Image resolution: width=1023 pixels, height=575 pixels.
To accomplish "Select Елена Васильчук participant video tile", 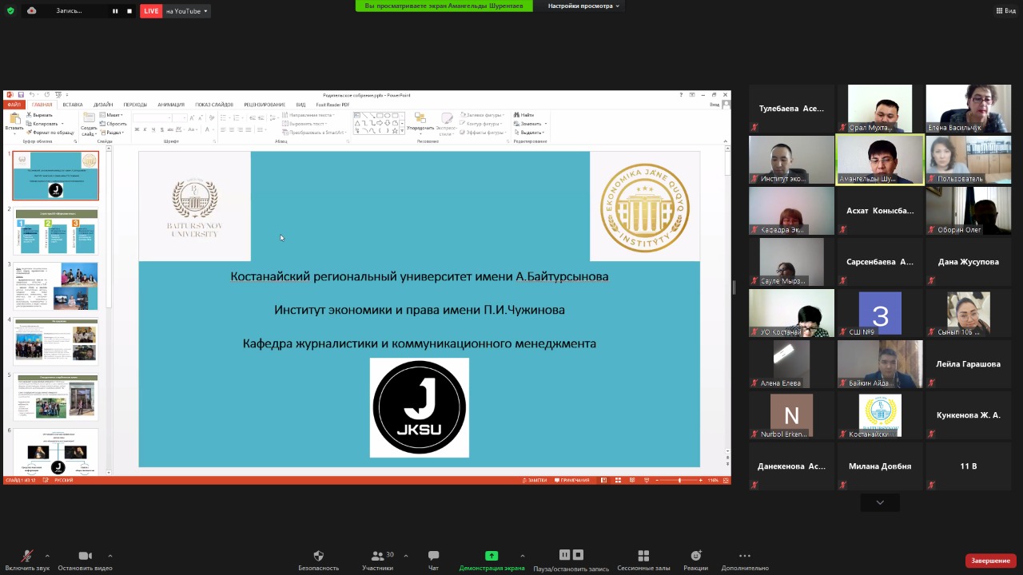I will point(968,109).
